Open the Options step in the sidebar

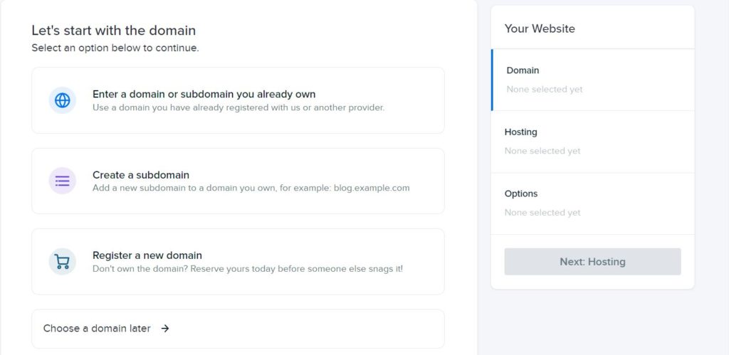(593, 203)
